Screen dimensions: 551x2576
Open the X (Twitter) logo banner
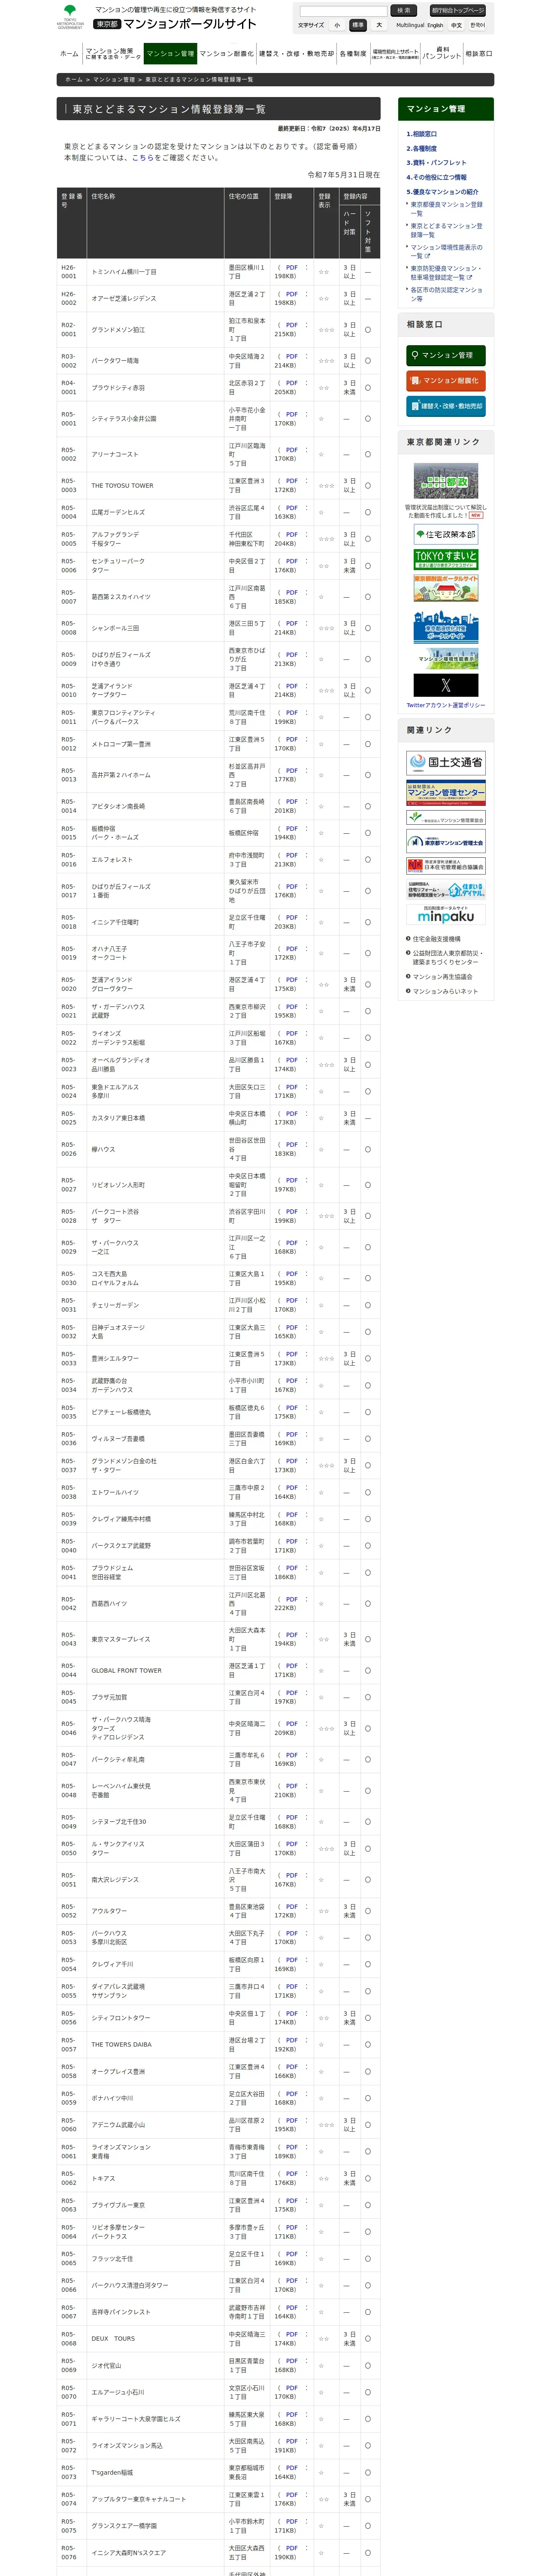[x=445, y=685]
